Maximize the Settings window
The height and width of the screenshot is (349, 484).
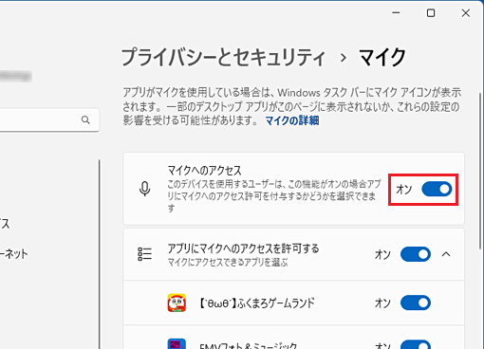pos(431,13)
